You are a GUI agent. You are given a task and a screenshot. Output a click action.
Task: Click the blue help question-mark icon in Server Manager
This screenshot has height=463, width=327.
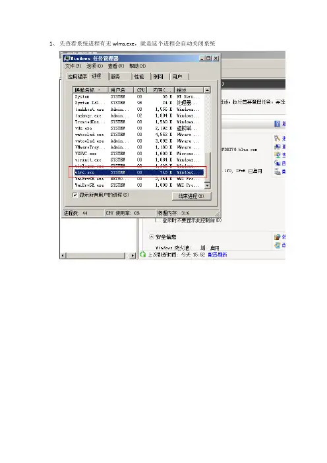[x=277, y=124]
